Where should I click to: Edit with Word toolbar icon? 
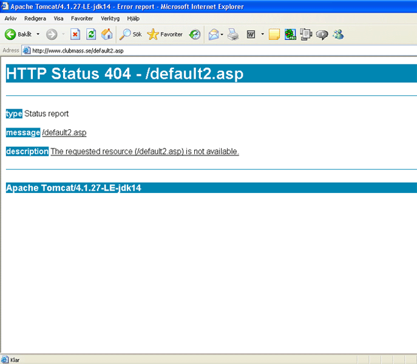pyautogui.click(x=251, y=35)
